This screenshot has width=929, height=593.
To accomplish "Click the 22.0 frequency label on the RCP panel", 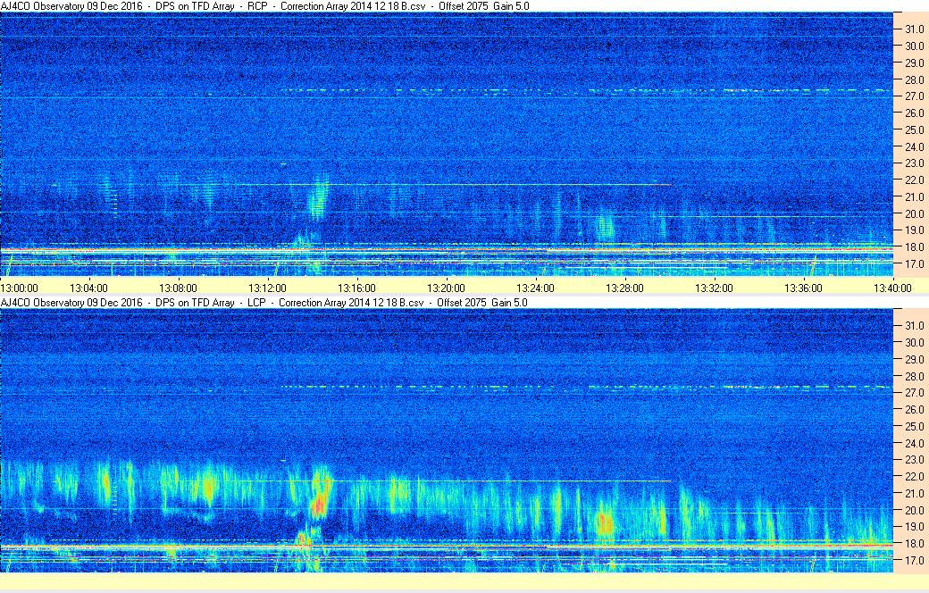I will click(914, 180).
